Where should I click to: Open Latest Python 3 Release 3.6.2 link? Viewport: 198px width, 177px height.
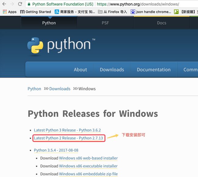point(67,130)
